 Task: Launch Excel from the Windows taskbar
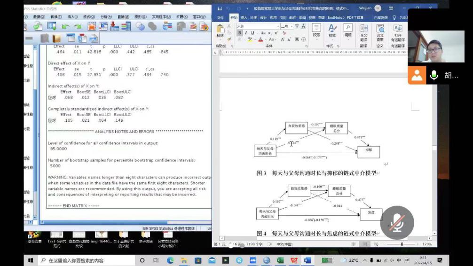click(280, 260)
